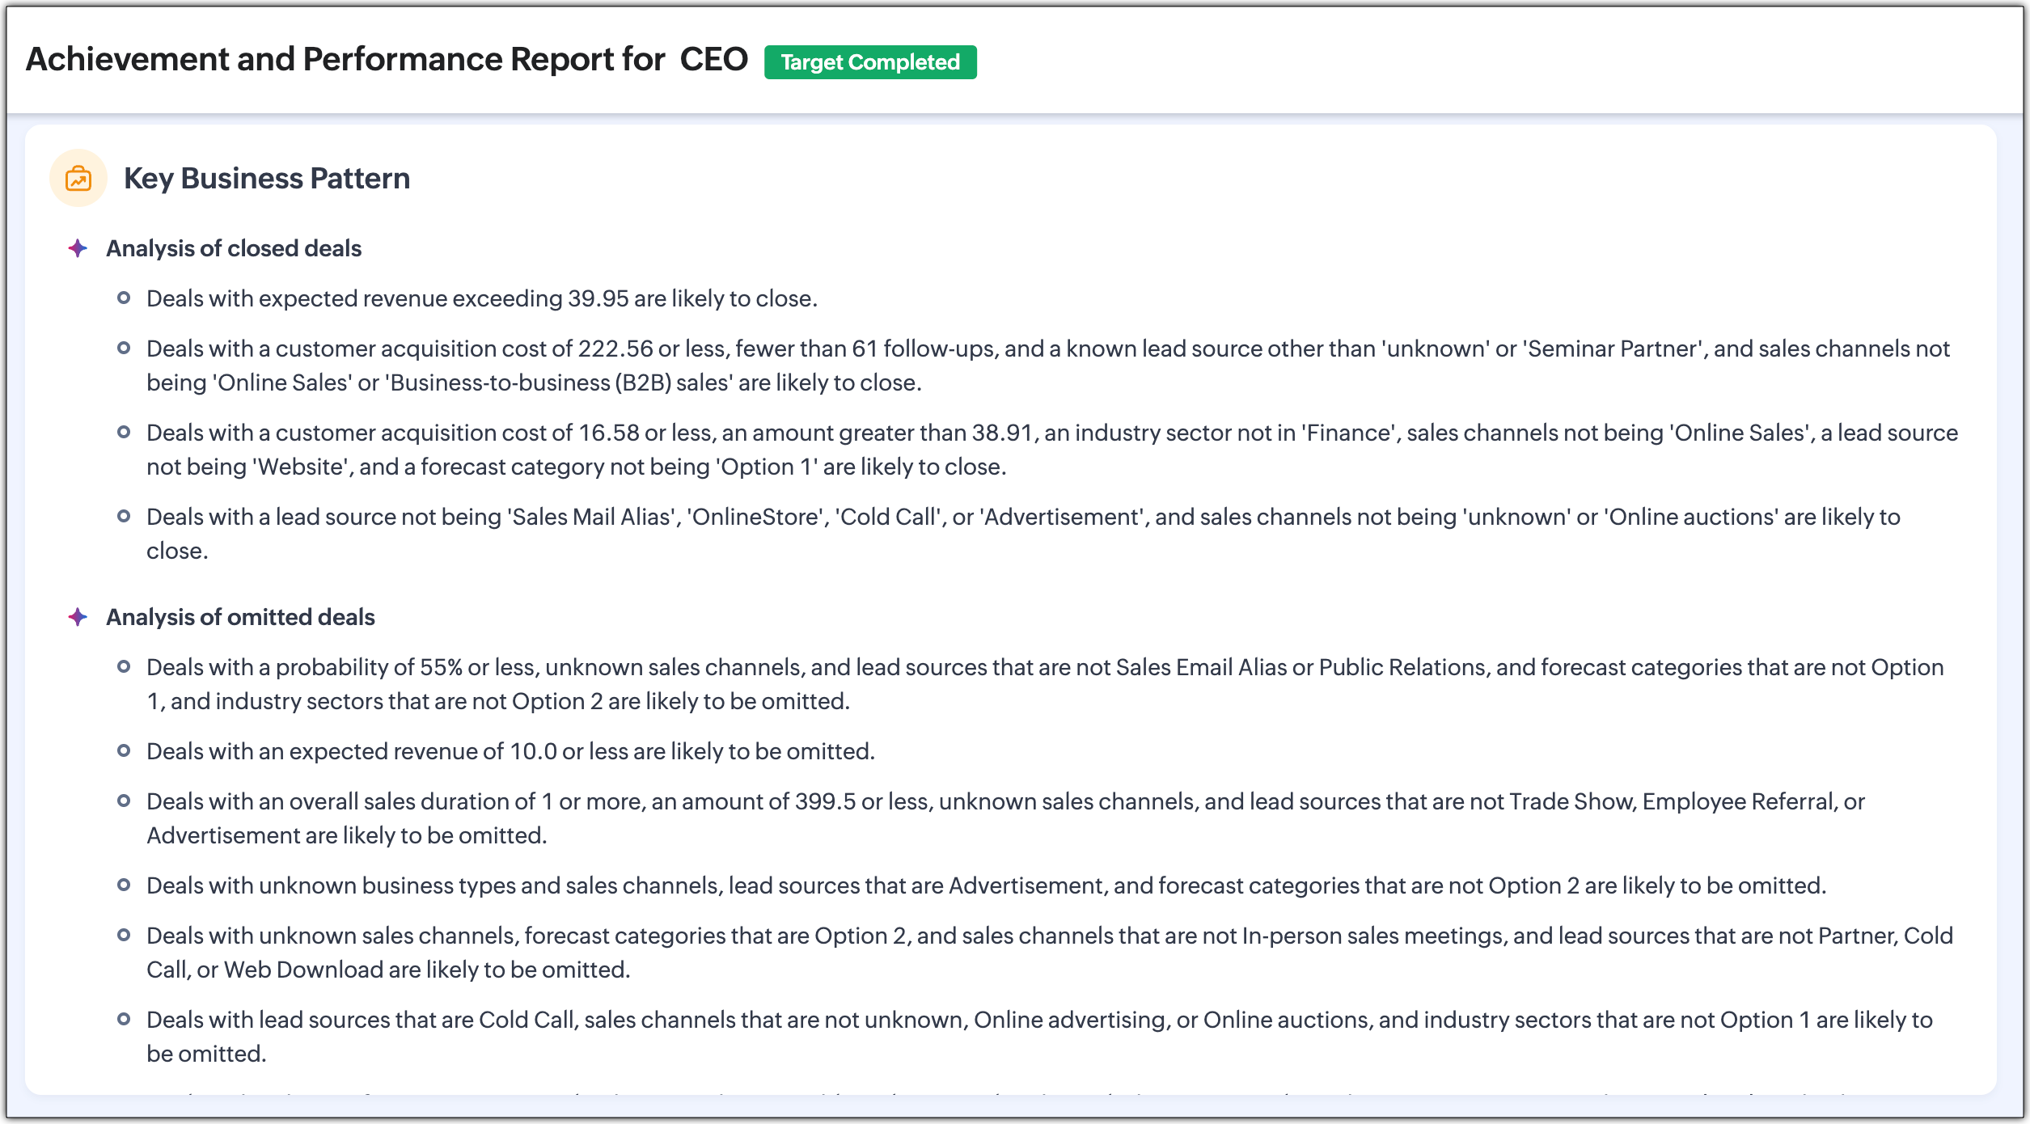The width and height of the screenshot is (2030, 1124).
Task: Click bullet for expected revenue 10.0 insight
Action: (124, 751)
